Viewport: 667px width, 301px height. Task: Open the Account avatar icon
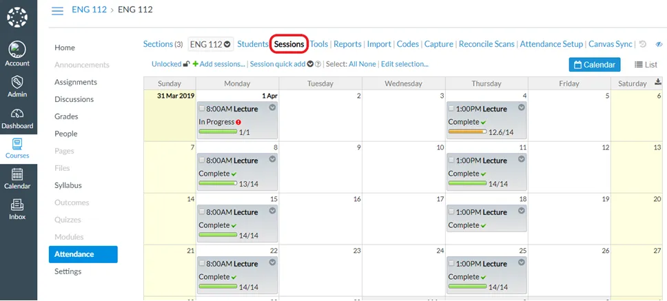[x=17, y=50]
